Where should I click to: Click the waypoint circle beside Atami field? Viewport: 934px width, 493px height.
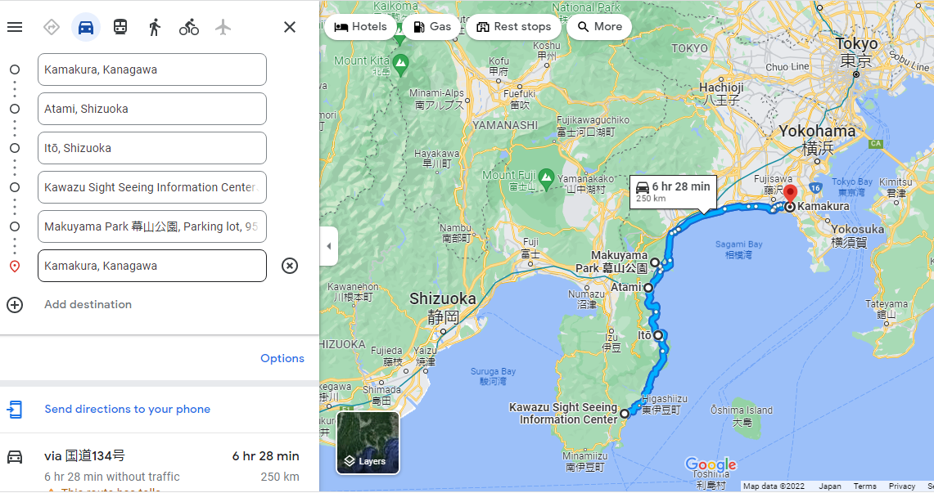15,109
